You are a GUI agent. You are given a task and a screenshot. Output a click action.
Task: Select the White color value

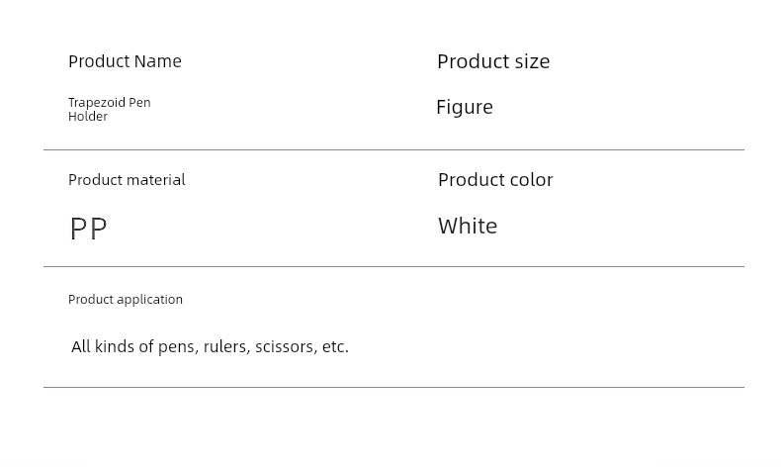[x=468, y=226]
